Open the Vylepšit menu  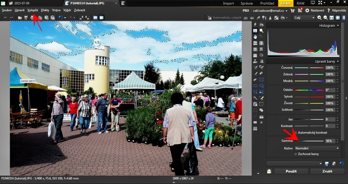(33, 10)
